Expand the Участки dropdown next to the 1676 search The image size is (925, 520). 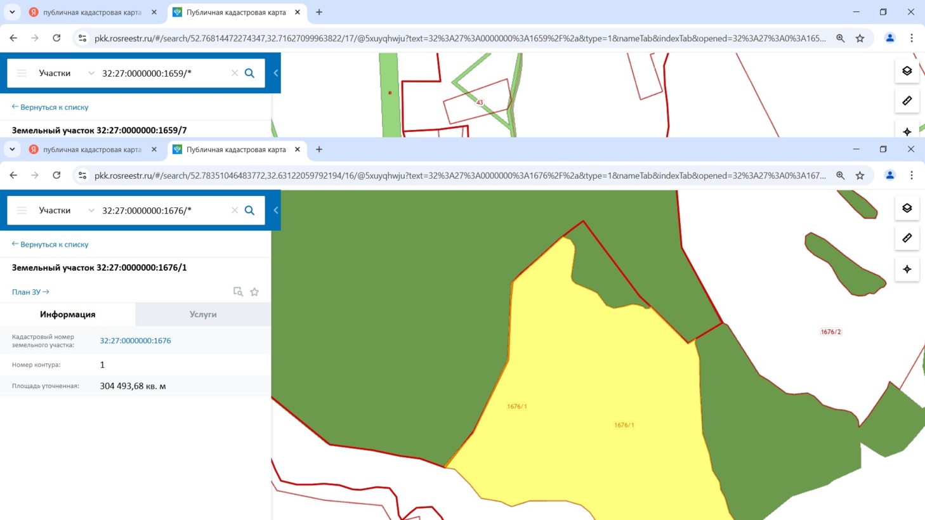pos(91,211)
